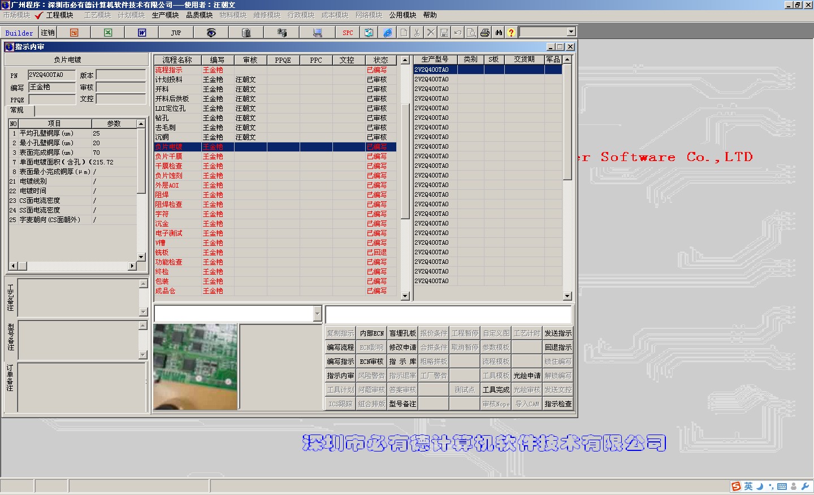The image size is (814, 495).
Task: Open the 工程模块 menu
Action: [x=59, y=15]
